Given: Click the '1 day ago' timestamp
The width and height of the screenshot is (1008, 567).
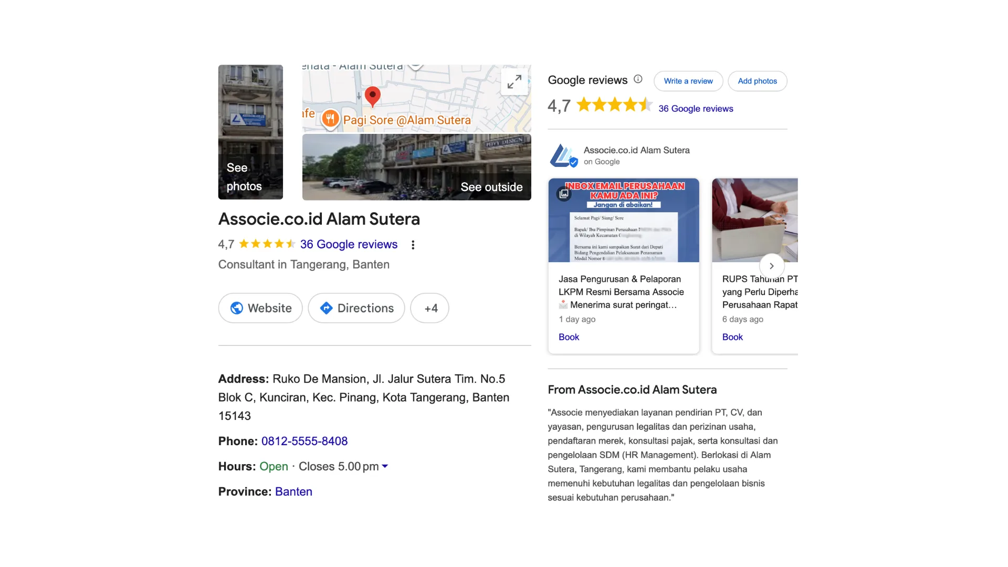Looking at the screenshot, I should pos(577,319).
